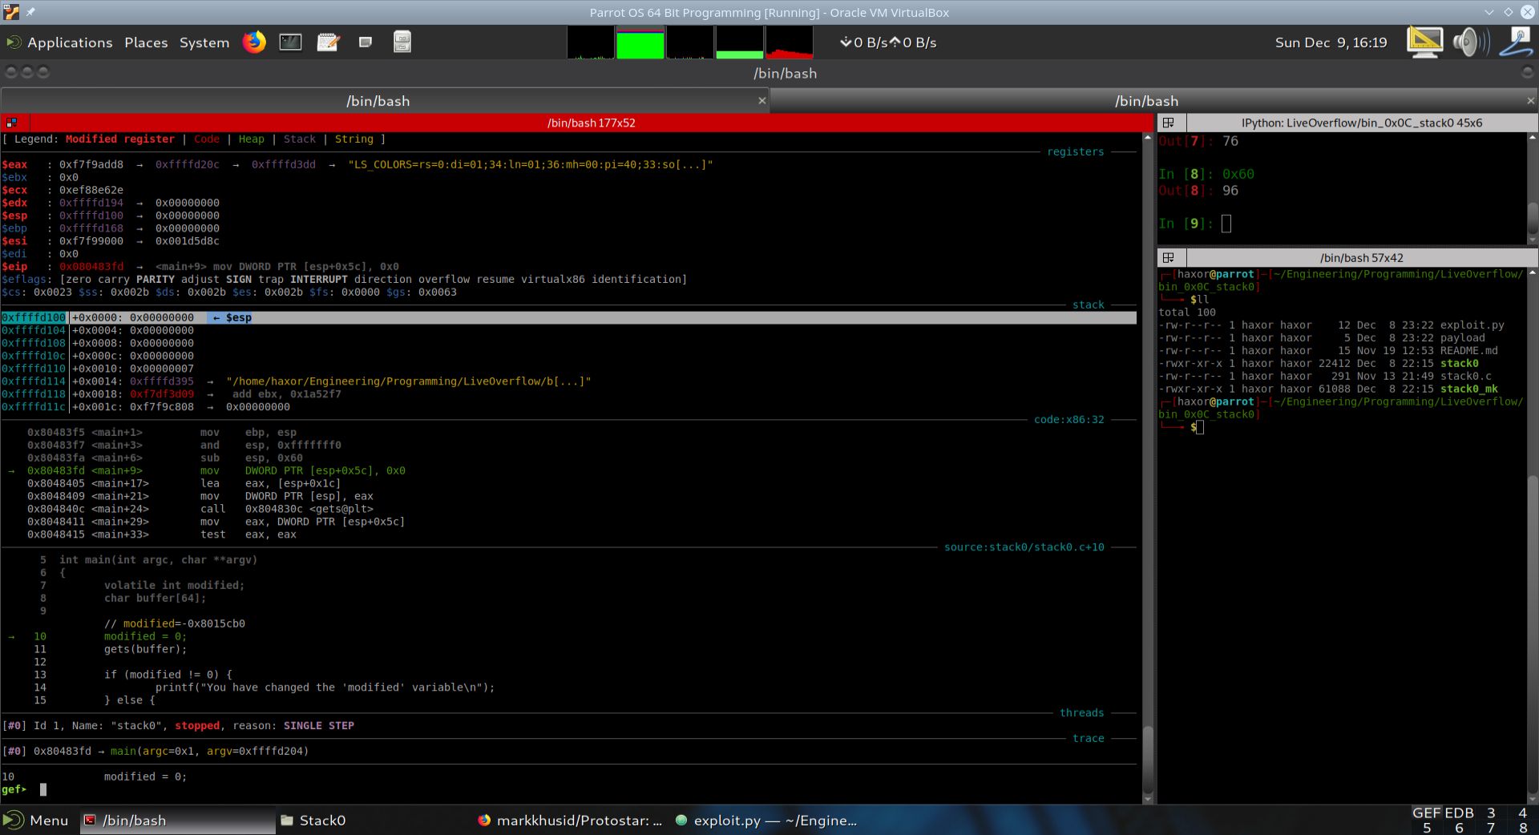
Task: Open the Places menu
Action: (x=146, y=42)
